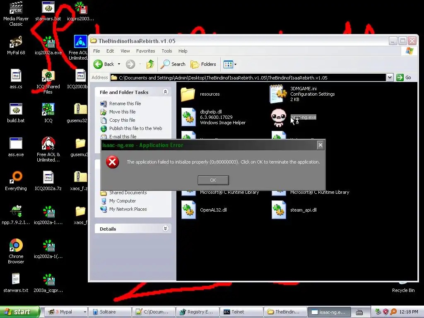Screen dimensions: 424x318
Task: Open the Tools menu
Action: coord(166,51)
